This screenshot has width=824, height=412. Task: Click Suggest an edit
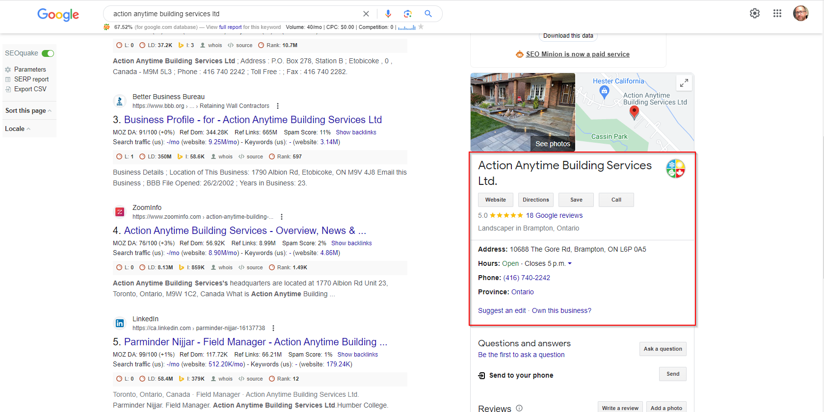502,310
